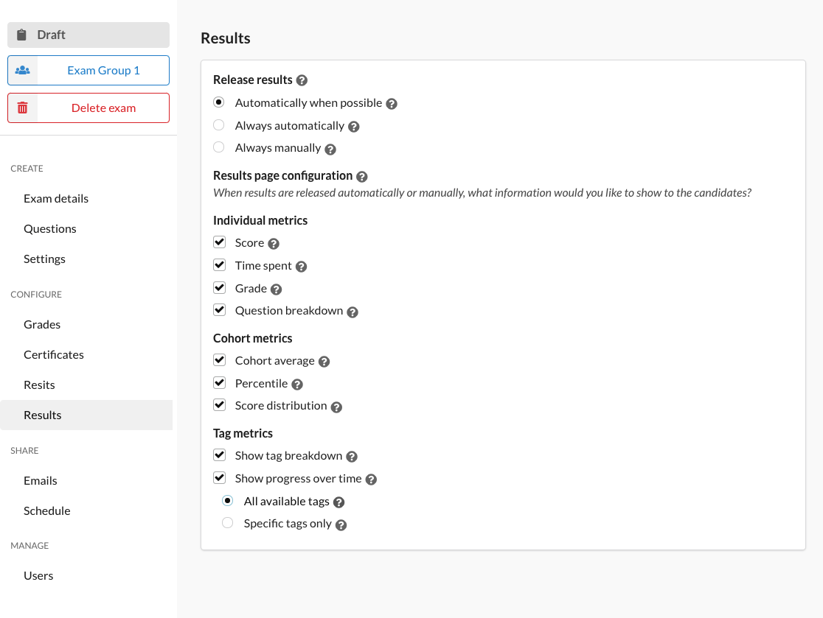Open the Exam details page
Screen dimensions: 823x618
tap(56, 199)
